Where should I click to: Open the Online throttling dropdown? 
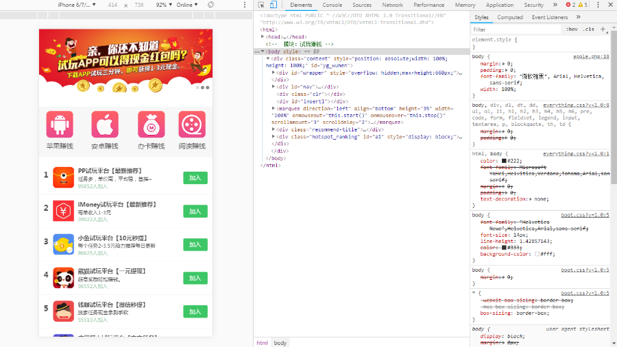(187, 5)
